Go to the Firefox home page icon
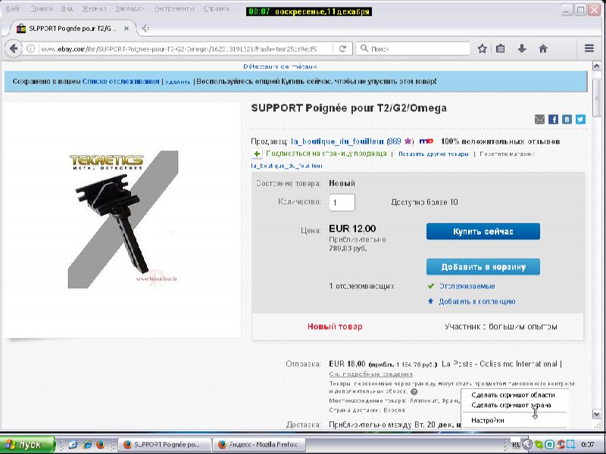The image size is (606, 454). click(543, 48)
